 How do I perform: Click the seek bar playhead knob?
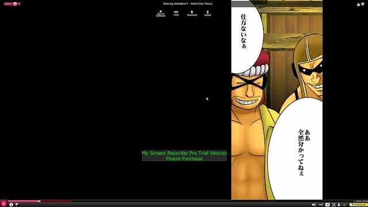pyautogui.click(x=39, y=201)
